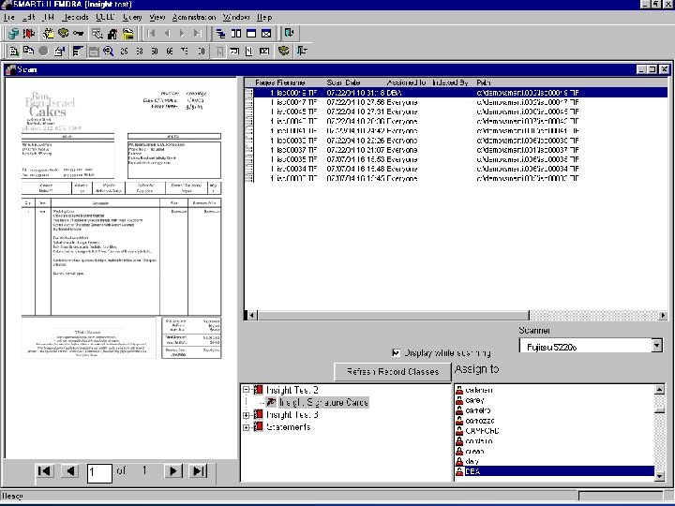Click the Scan Date column header
Screen dimensions: 675x506
click(x=343, y=82)
